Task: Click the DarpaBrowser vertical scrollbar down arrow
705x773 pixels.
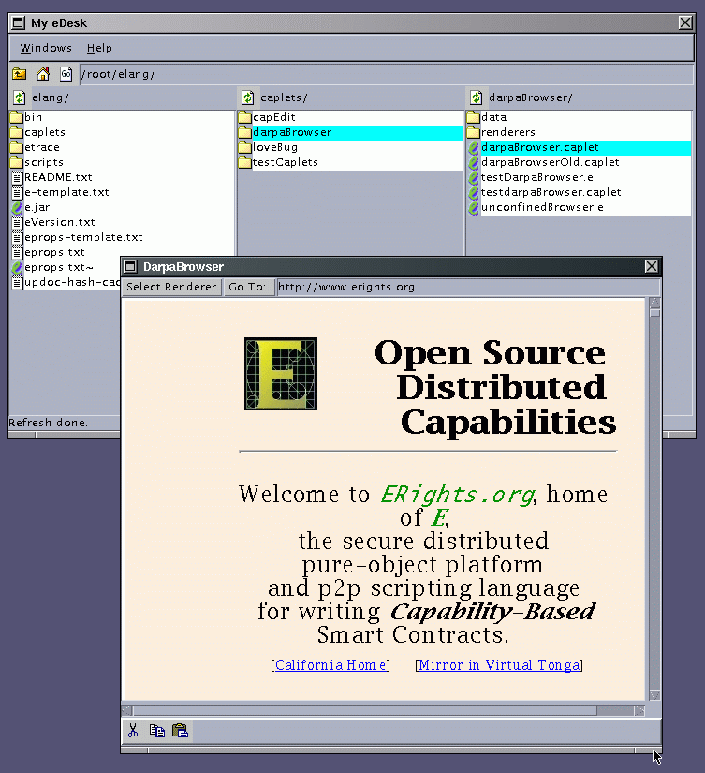Action: tap(654, 694)
